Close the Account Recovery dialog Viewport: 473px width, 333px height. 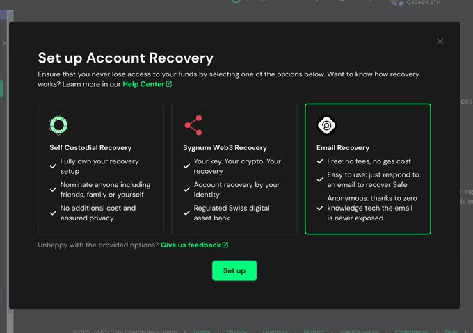(440, 41)
